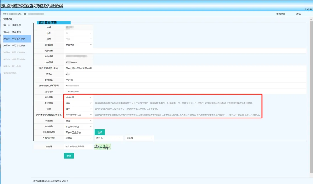Click the 校验码 captcha input field
The width and height of the screenshot is (313, 184).
click(78, 147)
